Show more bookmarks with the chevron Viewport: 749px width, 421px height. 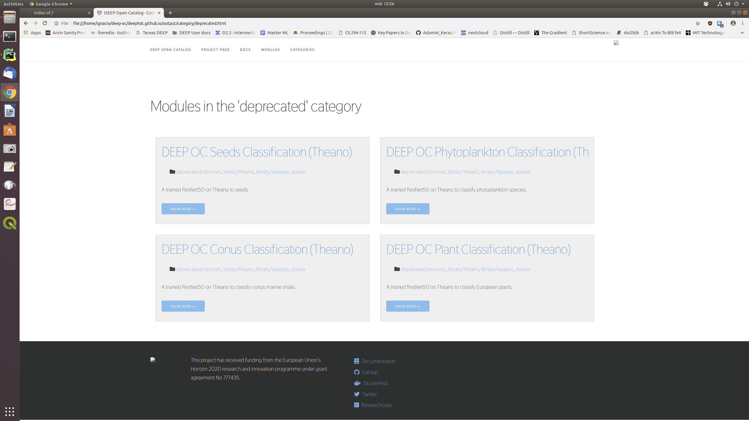click(x=742, y=33)
